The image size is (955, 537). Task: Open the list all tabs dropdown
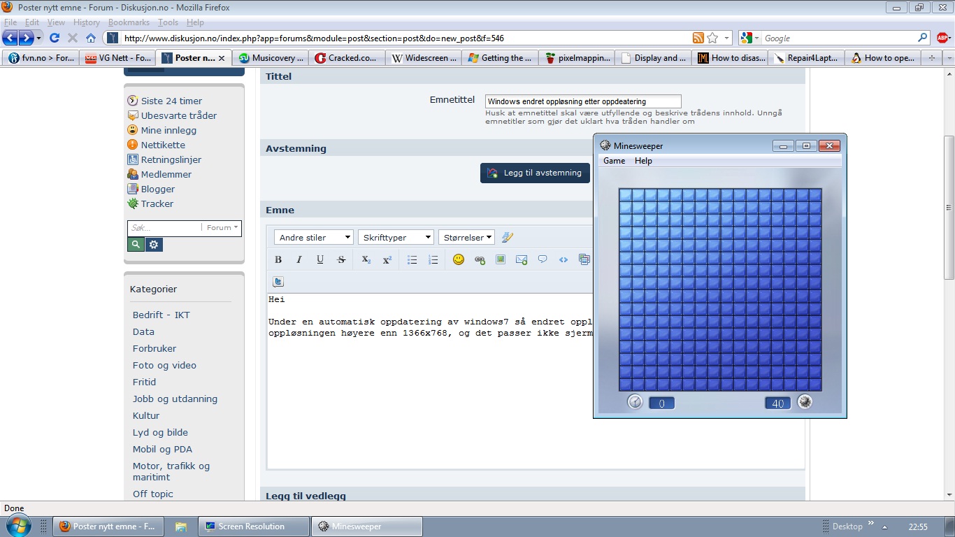pos(949,58)
